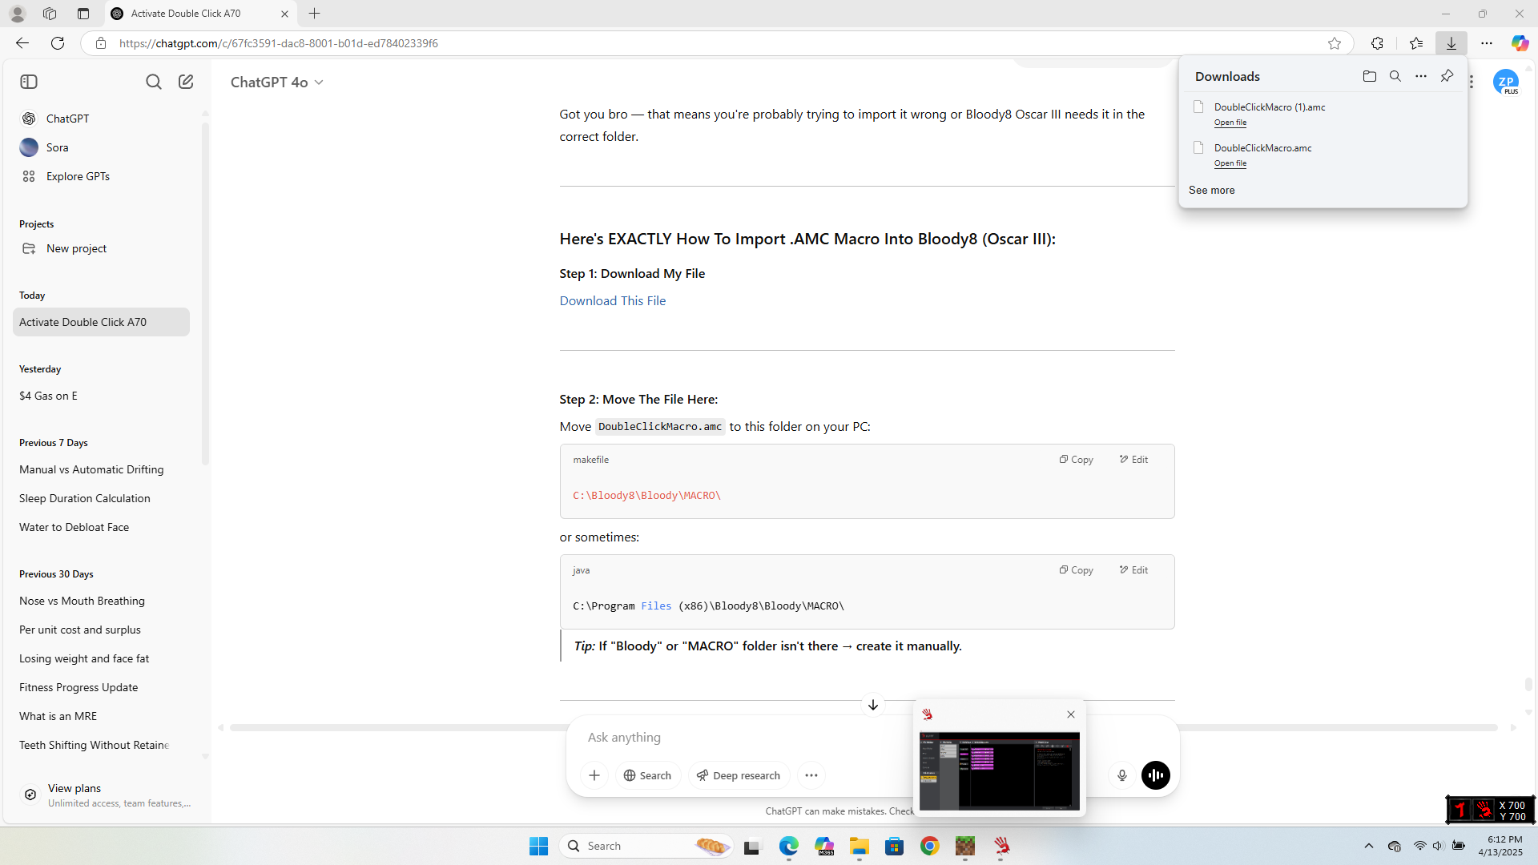Open the three-dots composer tools menu

(811, 775)
